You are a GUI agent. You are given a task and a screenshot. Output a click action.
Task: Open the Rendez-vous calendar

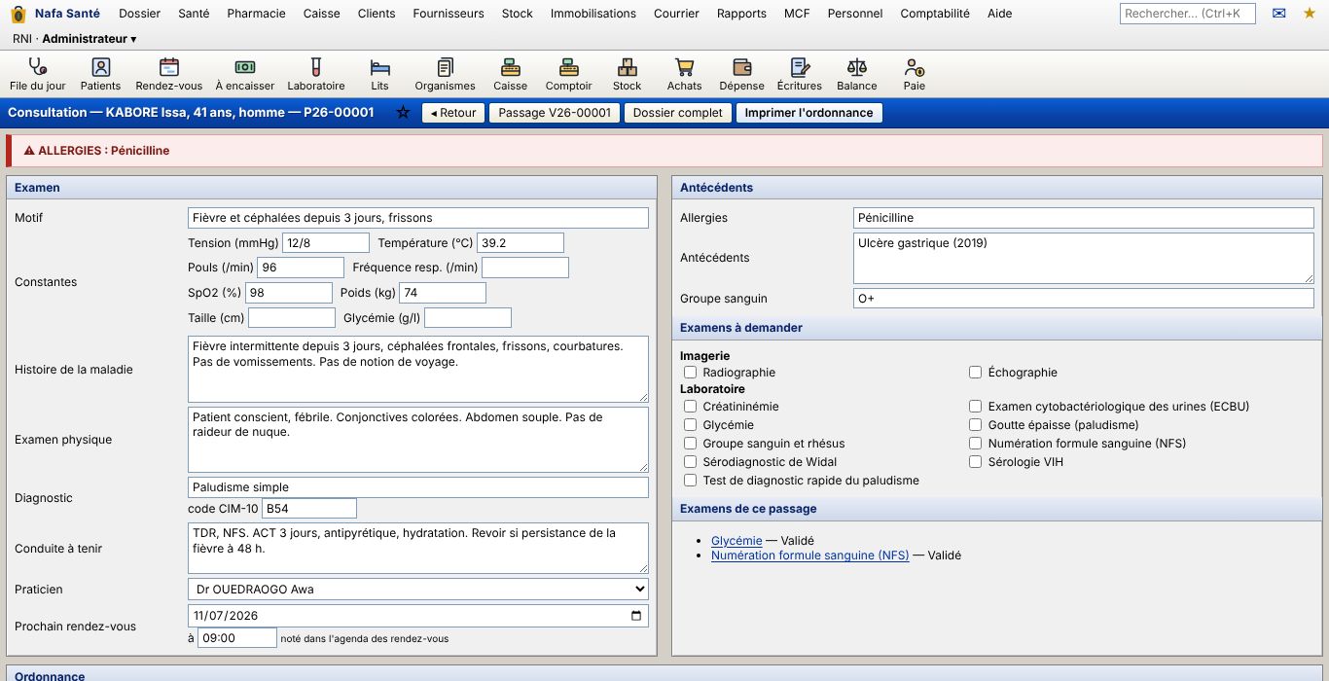(x=169, y=74)
